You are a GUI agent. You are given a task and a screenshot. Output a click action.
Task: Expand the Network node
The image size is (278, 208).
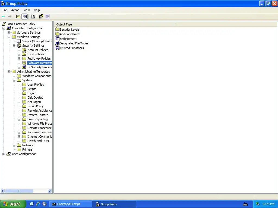tap(14, 145)
